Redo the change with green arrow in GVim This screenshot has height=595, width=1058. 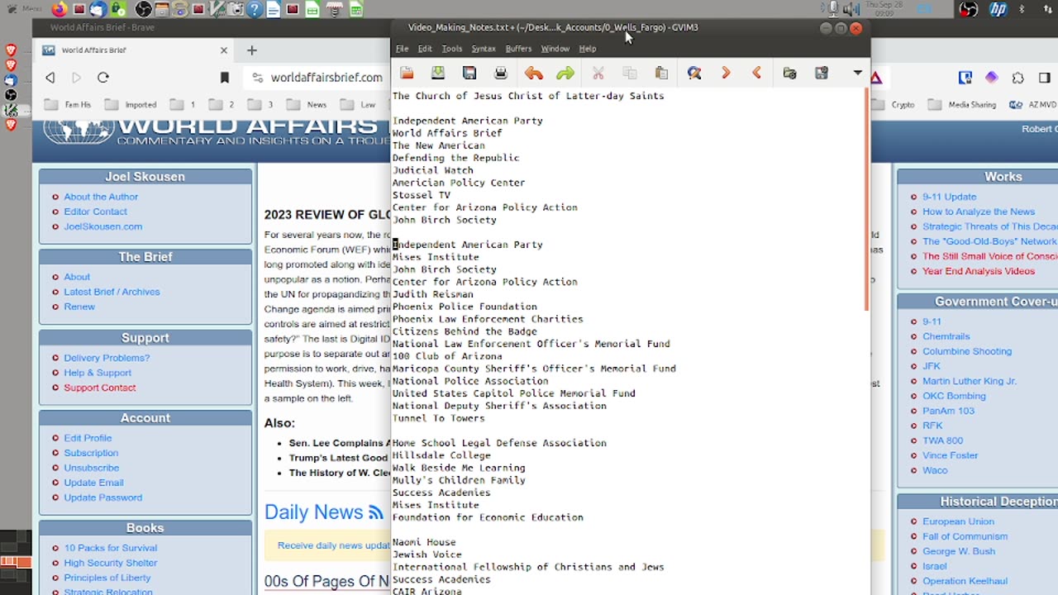(x=565, y=74)
